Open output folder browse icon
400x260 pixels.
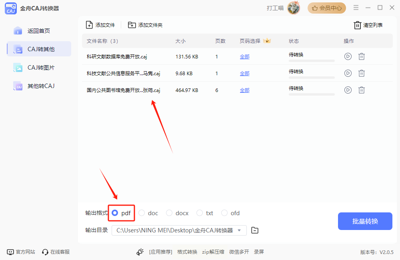tap(255, 230)
